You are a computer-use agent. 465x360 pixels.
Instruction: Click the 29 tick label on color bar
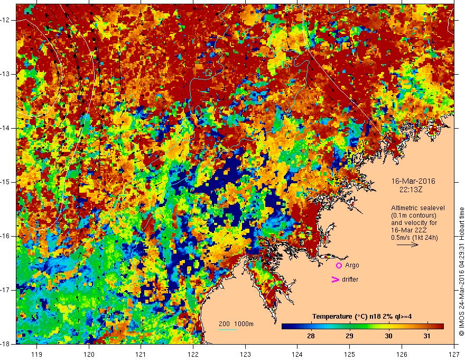(349, 336)
